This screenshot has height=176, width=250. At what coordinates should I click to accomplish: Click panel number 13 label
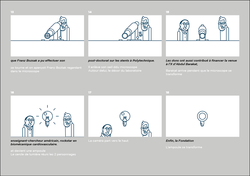[12, 12]
